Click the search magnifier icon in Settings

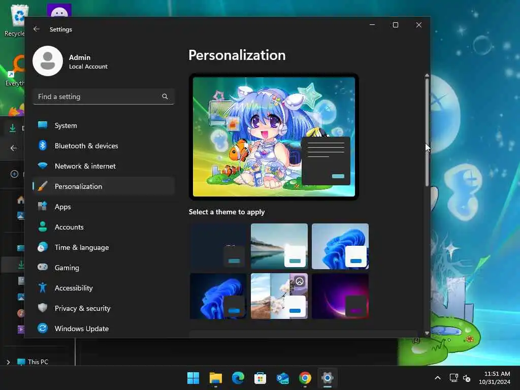click(165, 96)
